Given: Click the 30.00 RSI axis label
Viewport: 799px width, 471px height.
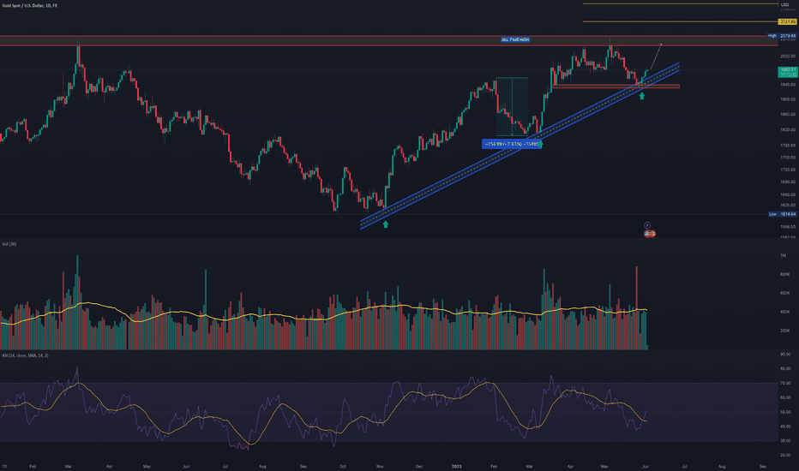Looking at the screenshot, I should [786, 441].
